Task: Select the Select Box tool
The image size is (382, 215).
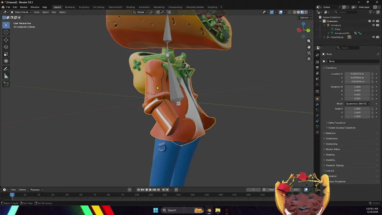Action: pos(6,25)
